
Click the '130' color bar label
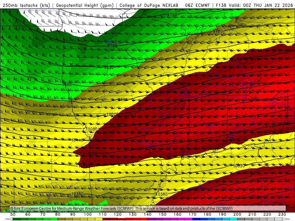(x=133, y=214)
